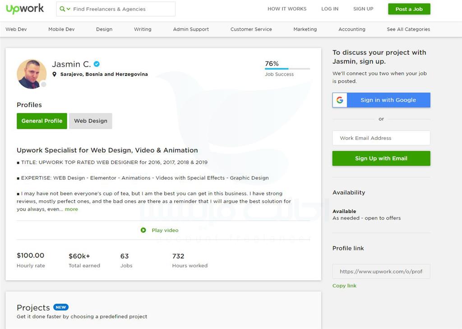Click the NEW badge beside Projects
Image resolution: width=462 pixels, height=329 pixels.
61,307
